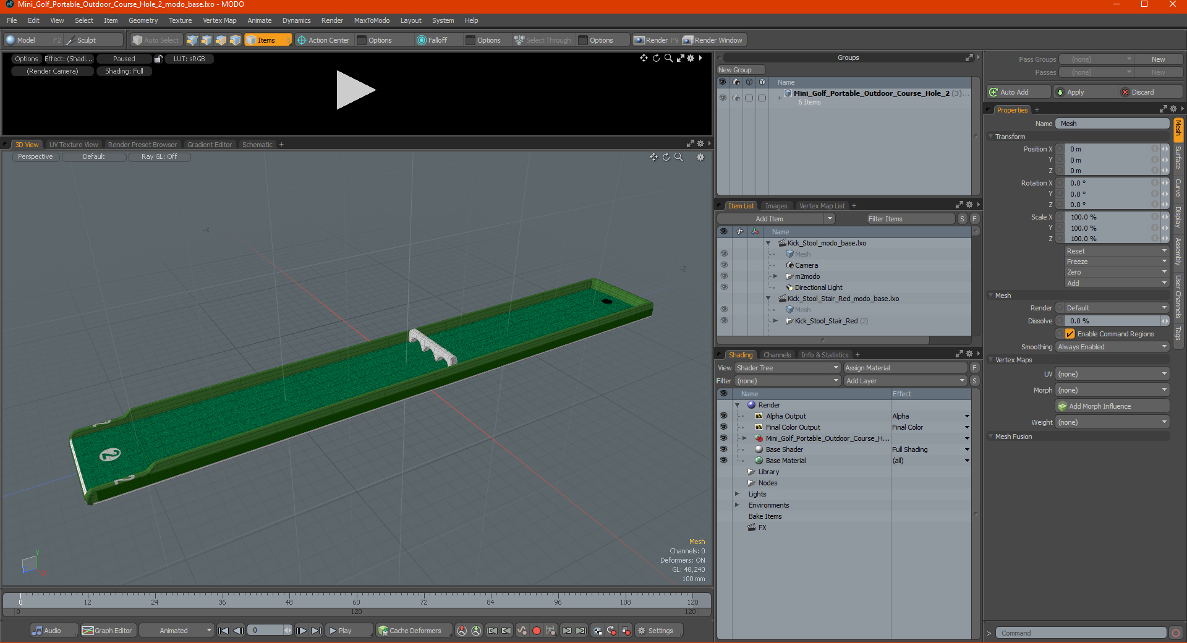Open Smoothing Always Enabled dropdown
The height and width of the screenshot is (643, 1187).
1112,347
